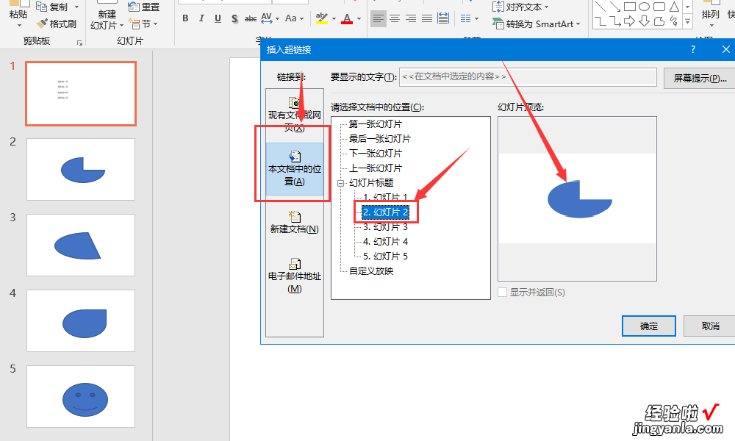Apply text Shadow effect
Image resolution: width=735 pixels, height=441 pixels.
234,18
